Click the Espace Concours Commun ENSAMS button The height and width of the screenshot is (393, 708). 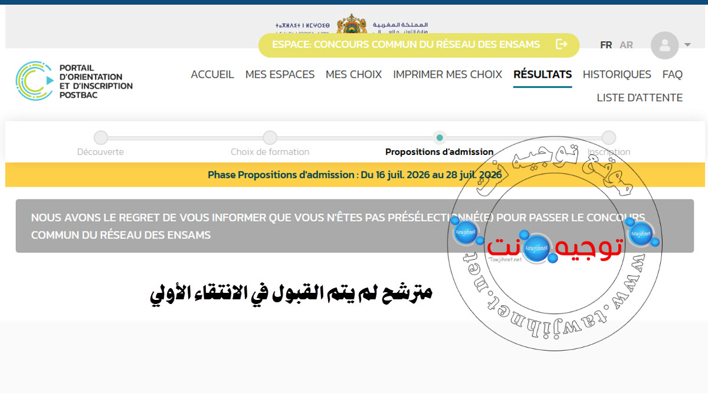click(419, 45)
